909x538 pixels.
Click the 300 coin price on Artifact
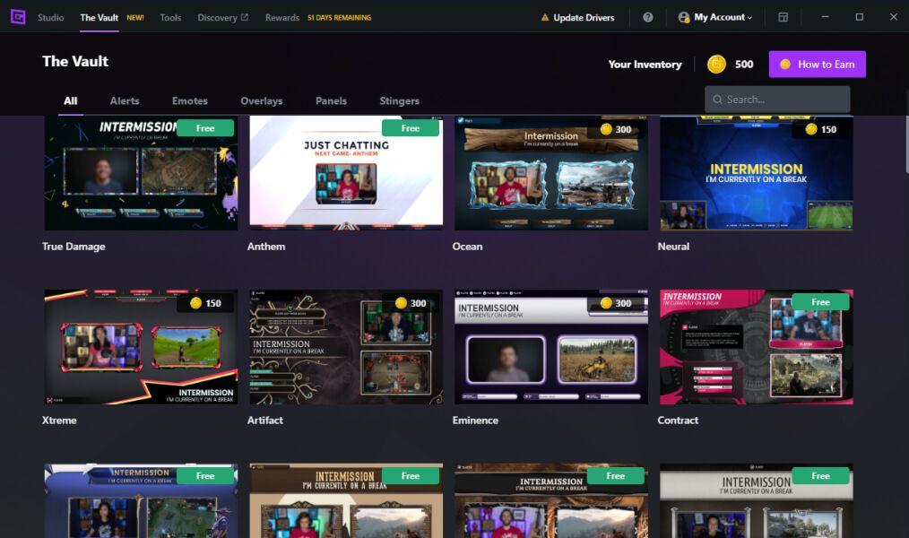(411, 303)
